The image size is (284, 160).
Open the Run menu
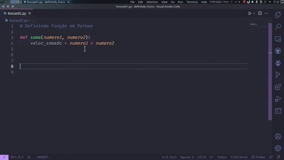(181, 2)
